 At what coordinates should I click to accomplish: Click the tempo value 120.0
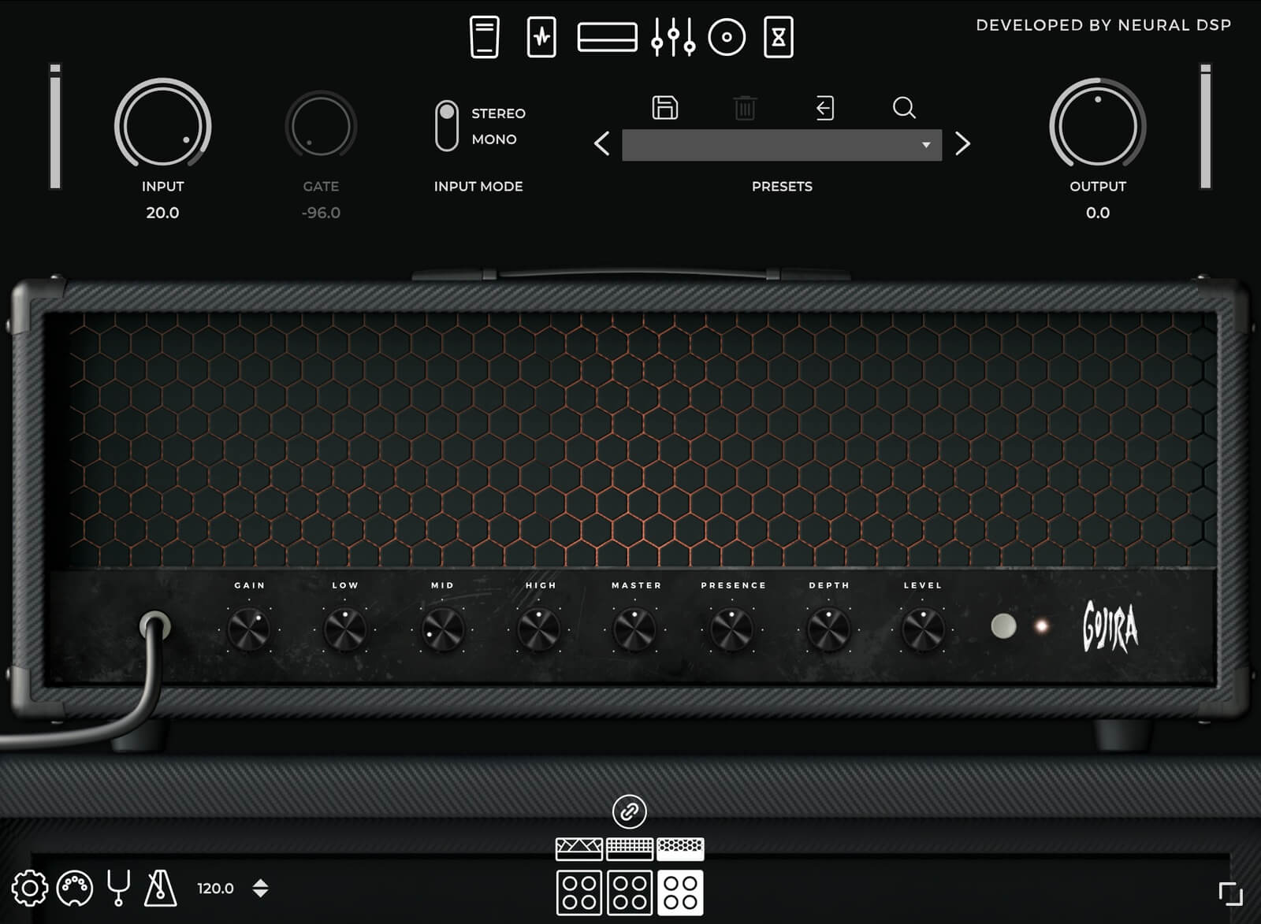click(215, 889)
